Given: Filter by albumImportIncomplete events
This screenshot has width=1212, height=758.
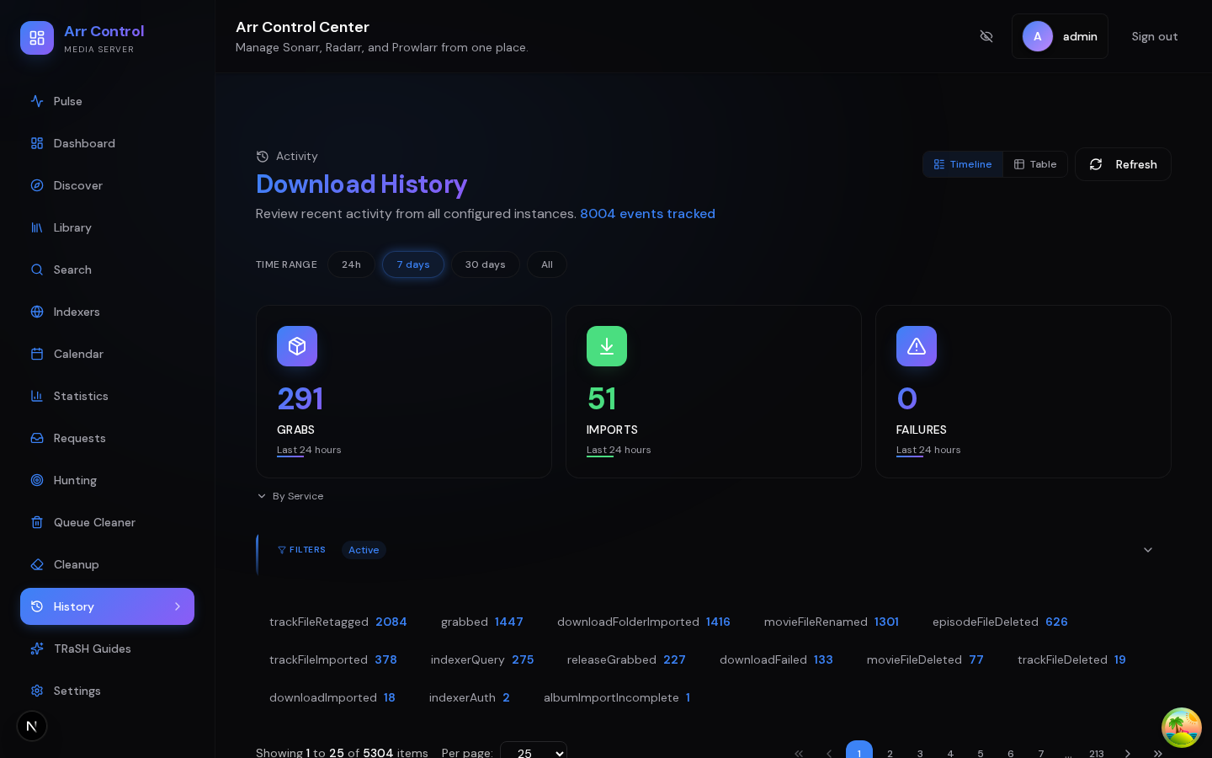Looking at the screenshot, I should tap(617, 697).
